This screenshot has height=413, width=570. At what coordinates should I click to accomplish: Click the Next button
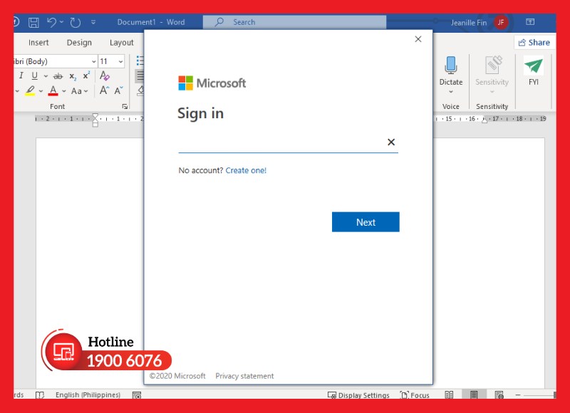click(x=366, y=222)
